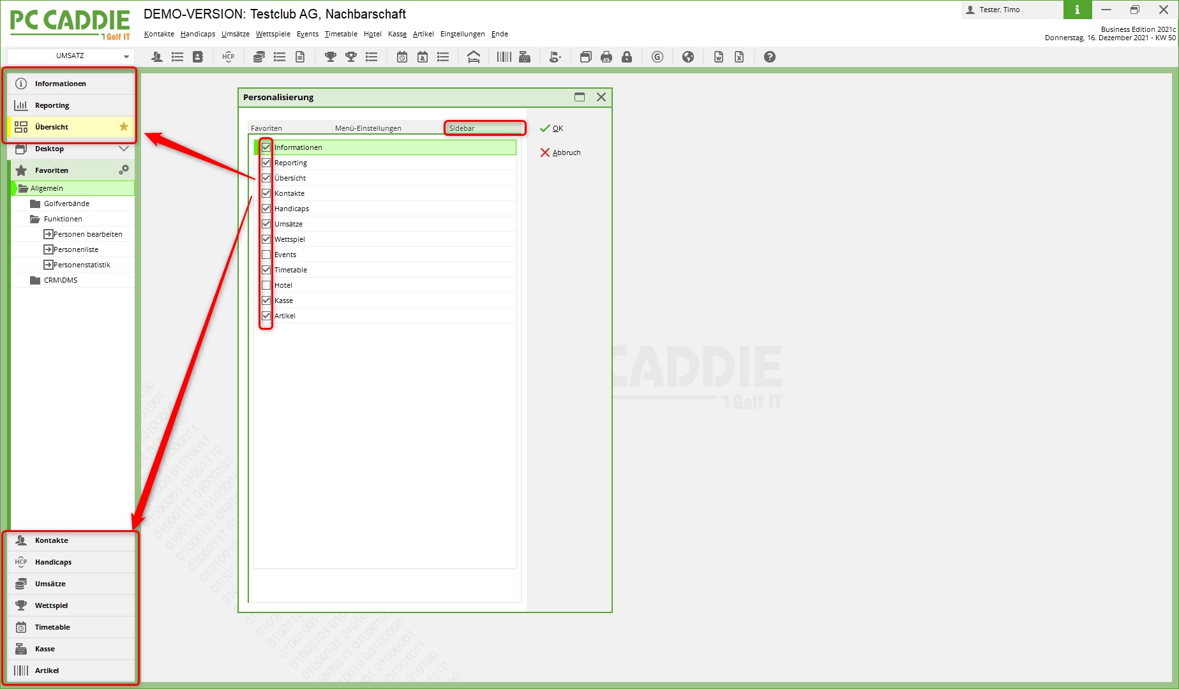Open help via the question mark icon
Image resolution: width=1179 pixels, height=689 pixels.
point(770,57)
